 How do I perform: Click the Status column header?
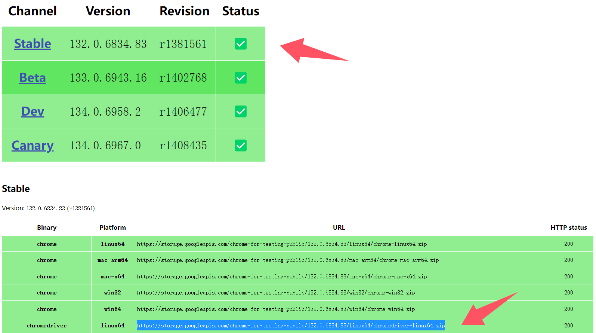[241, 11]
